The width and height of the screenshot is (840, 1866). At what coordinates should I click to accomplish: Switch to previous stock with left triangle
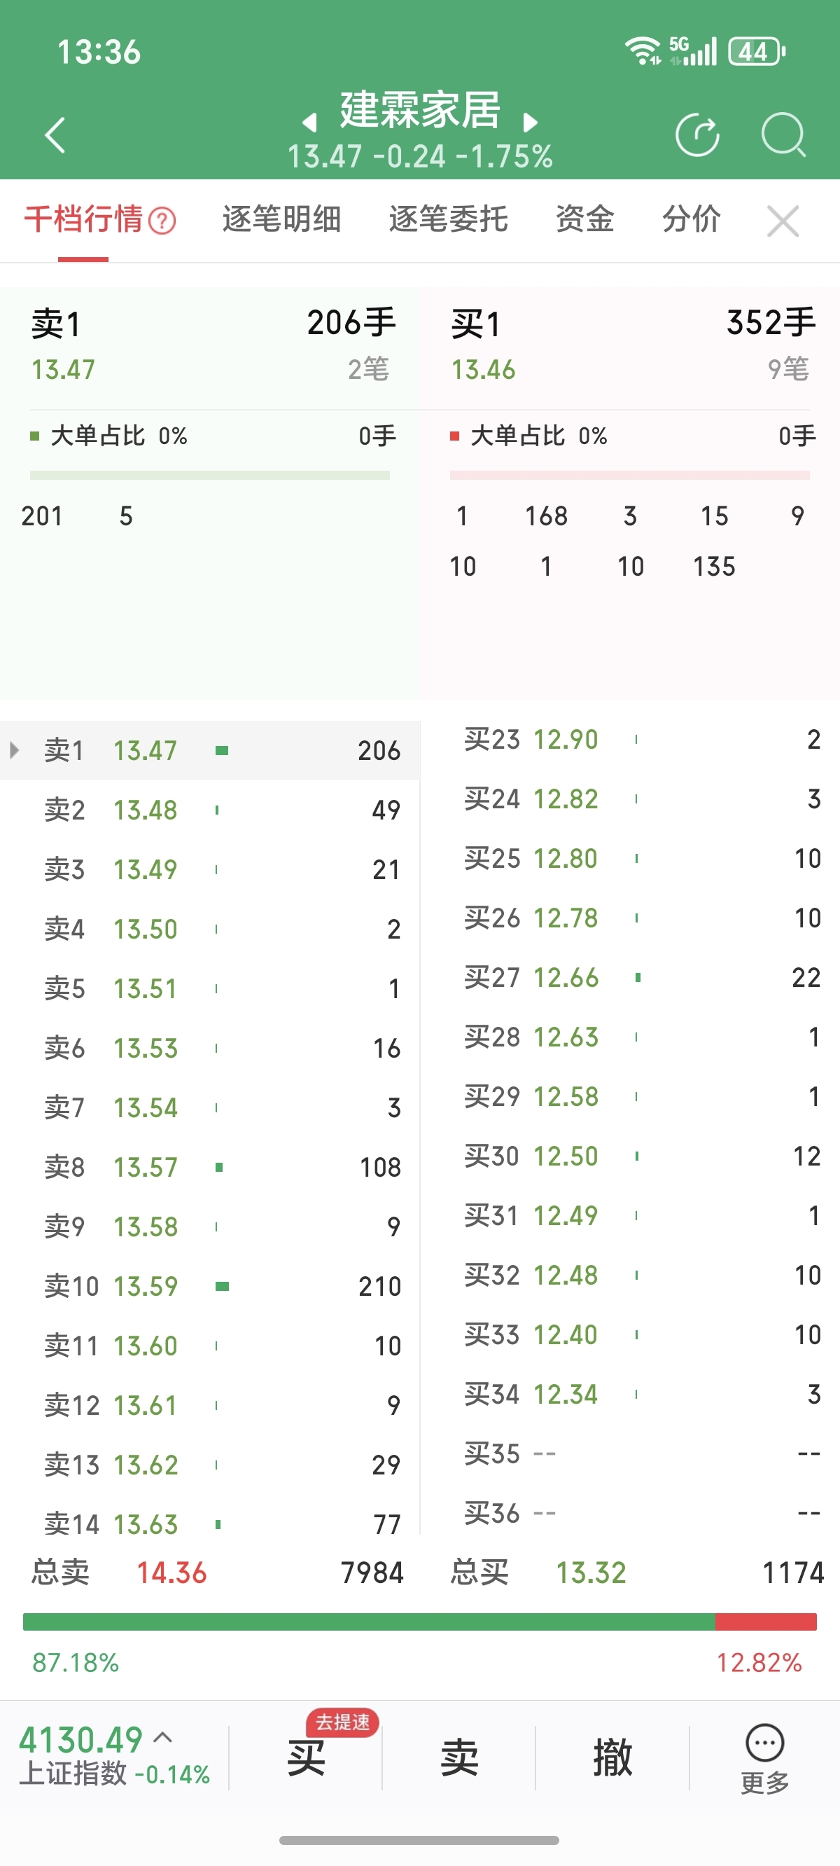[310, 123]
